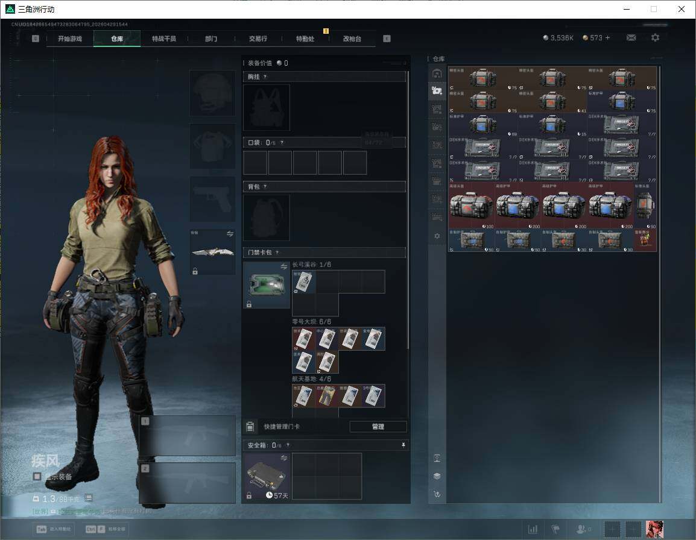Select the highlighted warehouse category filter icon

point(437,90)
